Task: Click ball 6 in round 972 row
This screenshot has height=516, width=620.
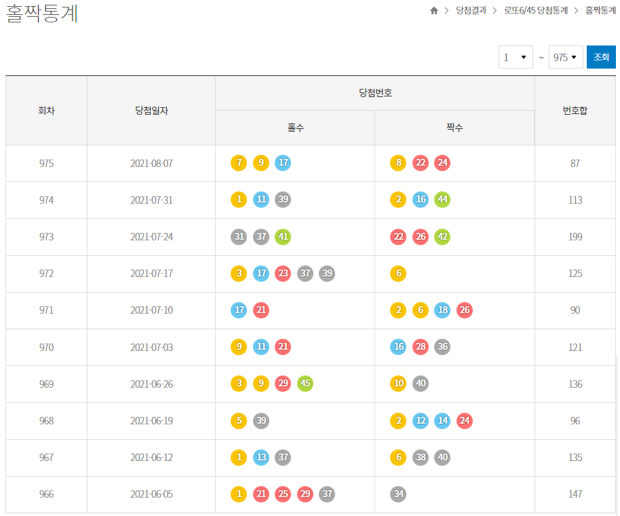Action: [398, 274]
